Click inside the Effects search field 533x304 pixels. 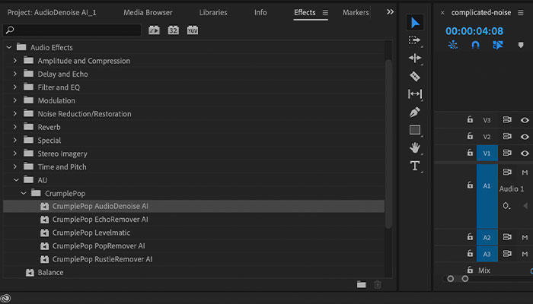pyautogui.click(x=72, y=30)
